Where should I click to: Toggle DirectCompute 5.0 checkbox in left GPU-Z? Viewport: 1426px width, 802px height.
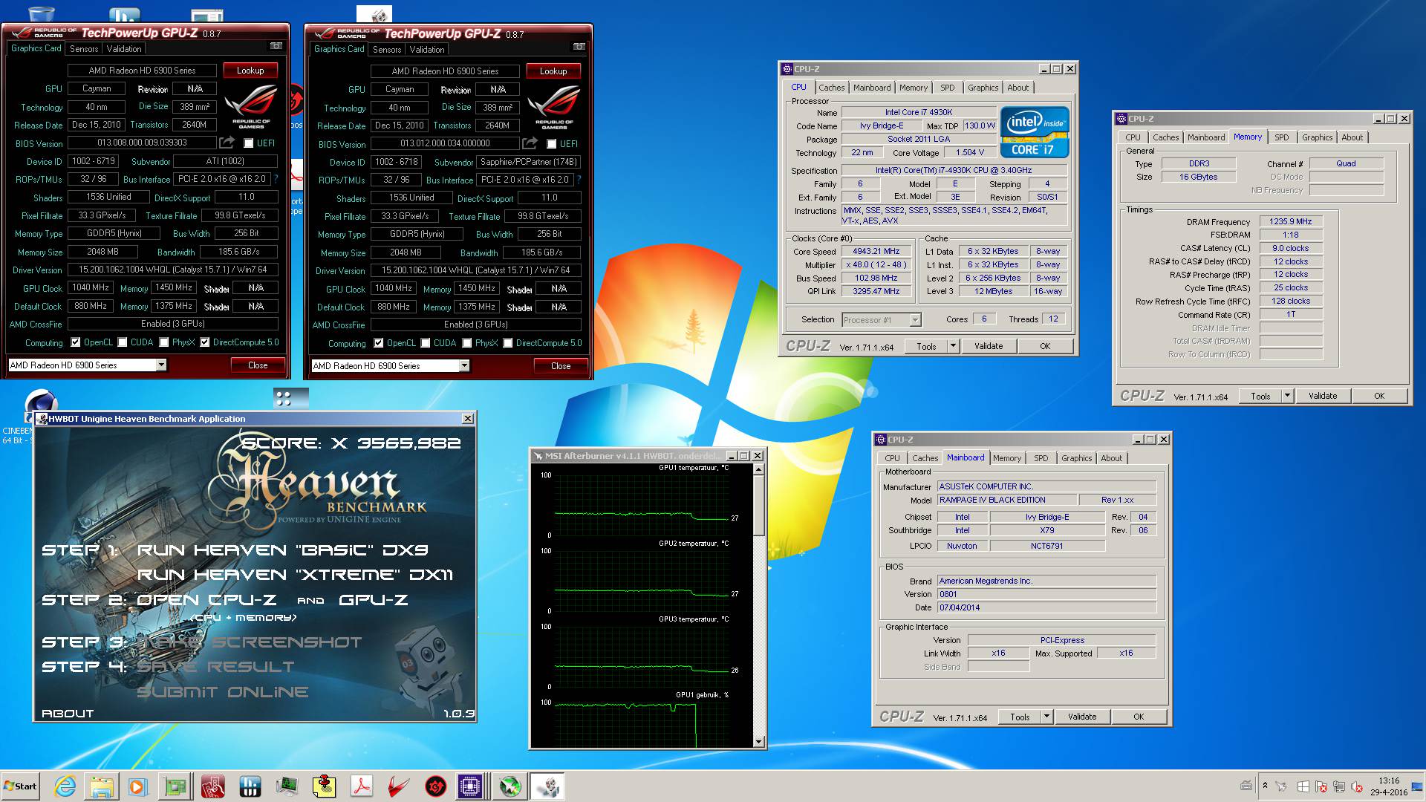[x=205, y=342]
